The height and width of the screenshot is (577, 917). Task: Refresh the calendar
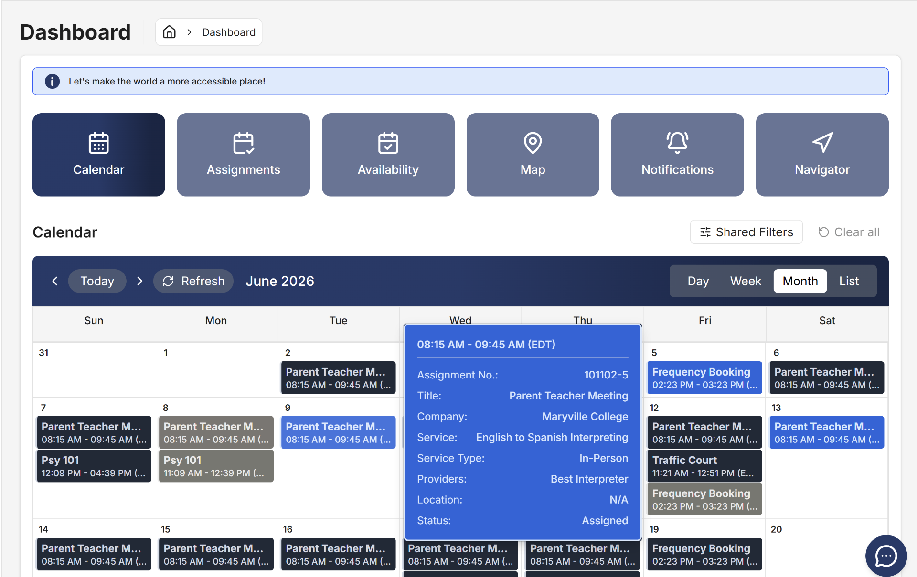193,281
